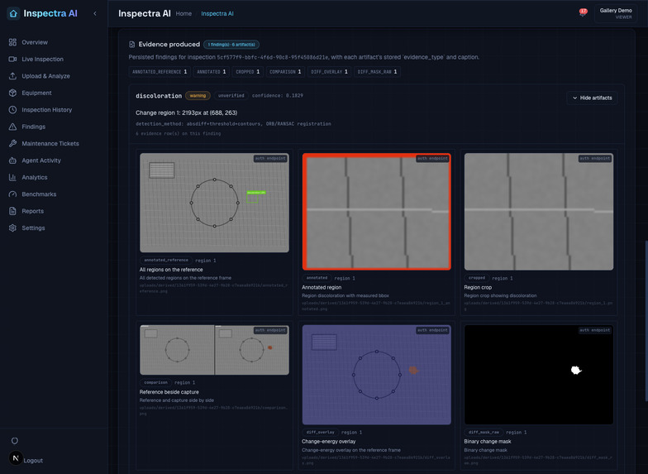
Task: Click the Inspectra AI home logo icon
Action: [13, 13]
